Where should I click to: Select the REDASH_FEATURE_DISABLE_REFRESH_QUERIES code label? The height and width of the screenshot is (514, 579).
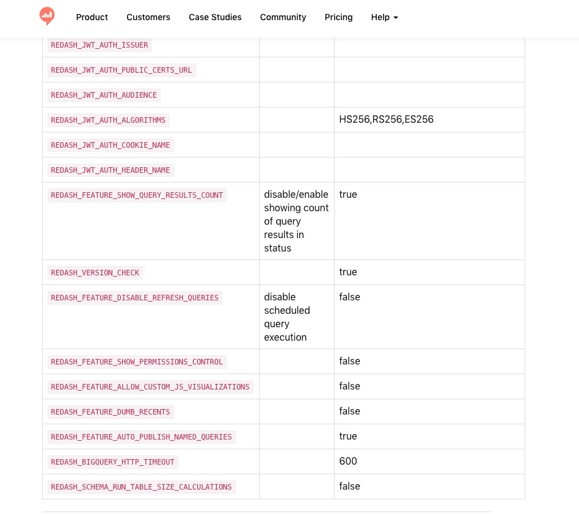pos(134,298)
